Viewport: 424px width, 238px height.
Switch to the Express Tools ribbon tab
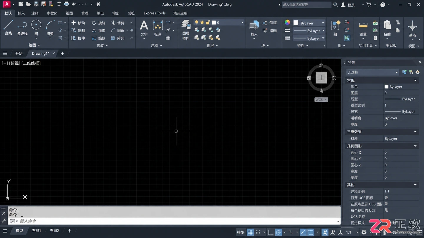(x=155, y=13)
